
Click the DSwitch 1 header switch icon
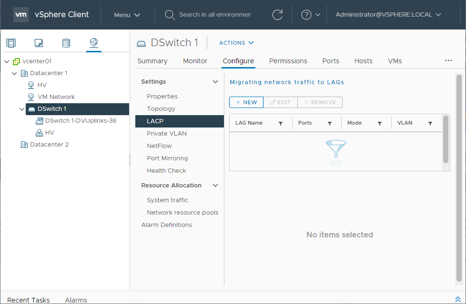coord(141,44)
